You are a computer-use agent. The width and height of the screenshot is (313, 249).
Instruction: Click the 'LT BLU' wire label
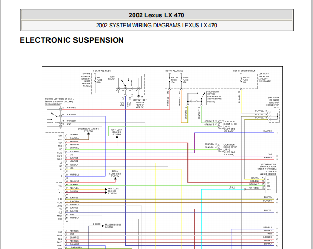232,188
